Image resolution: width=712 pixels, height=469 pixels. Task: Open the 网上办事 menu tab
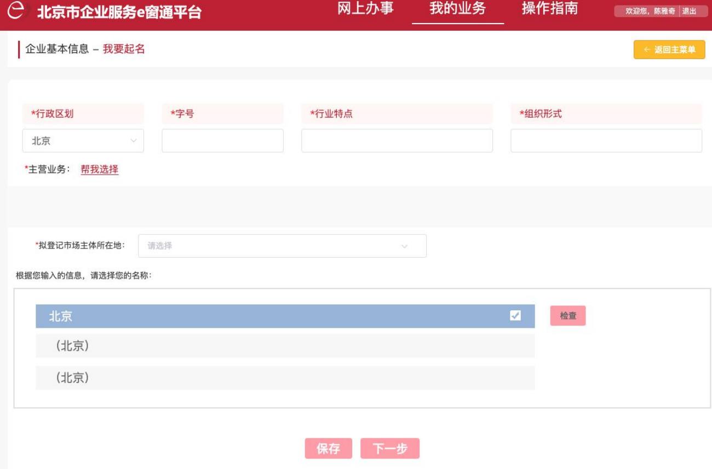point(365,10)
